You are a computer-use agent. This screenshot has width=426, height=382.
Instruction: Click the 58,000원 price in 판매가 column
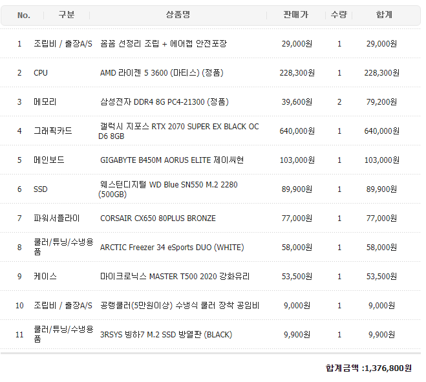tap(297, 248)
